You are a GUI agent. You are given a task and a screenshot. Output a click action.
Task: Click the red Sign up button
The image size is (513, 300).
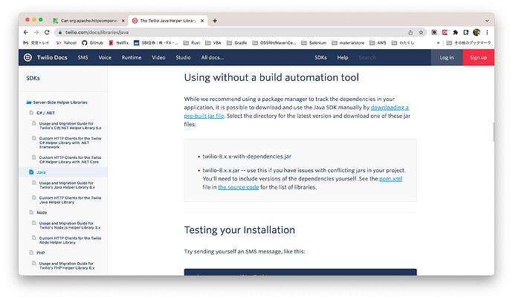(x=478, y=57)
